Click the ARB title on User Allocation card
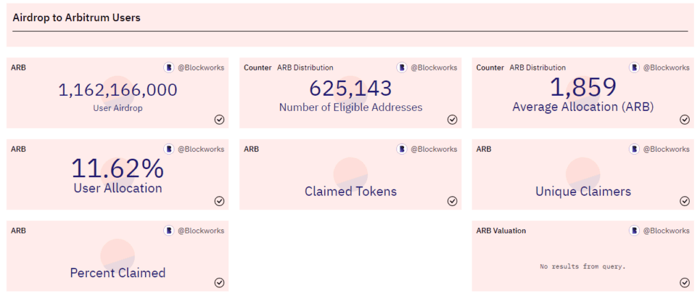This screenshot has width=700, height=299. [18, 149]
